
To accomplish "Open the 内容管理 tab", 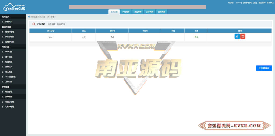I will tap(126, 12).
